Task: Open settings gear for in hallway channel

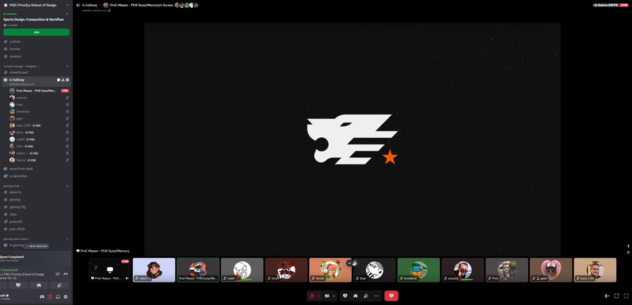Action: [x=67, y=80]
